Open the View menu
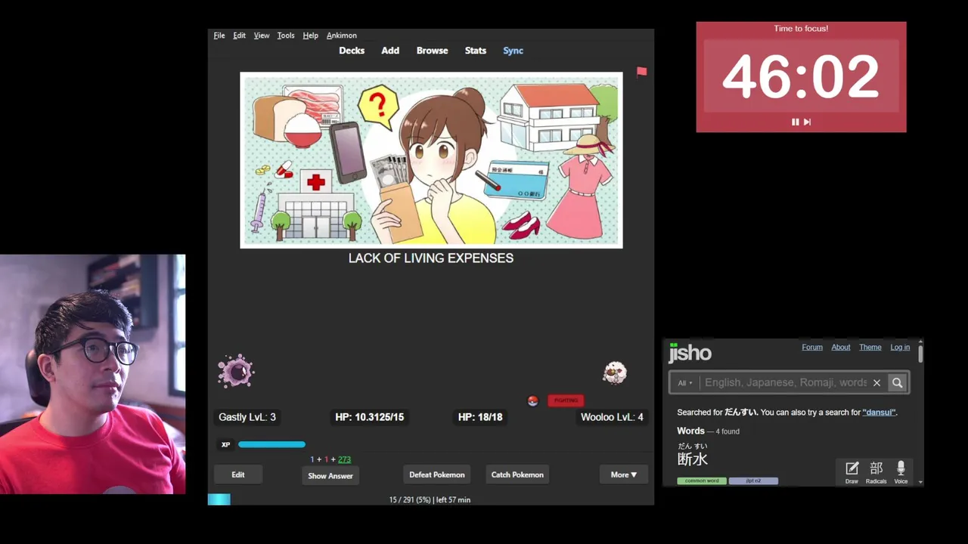Screen dimensions: 968x544 262,36
